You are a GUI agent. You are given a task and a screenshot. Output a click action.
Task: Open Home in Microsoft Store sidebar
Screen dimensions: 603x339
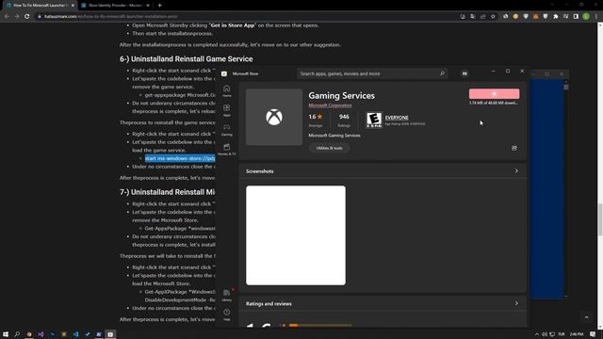pos(226,90)
